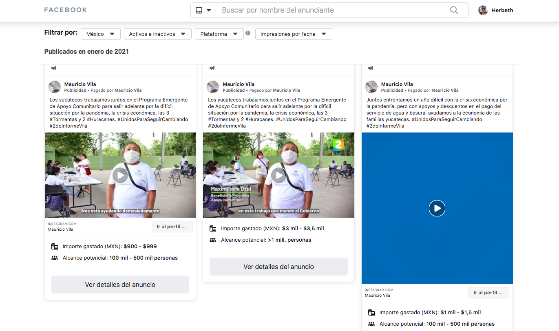Click megaphone icon on third ad card
Image resolution: width=559 pixels, height=331 pixels.
(370, 68)
